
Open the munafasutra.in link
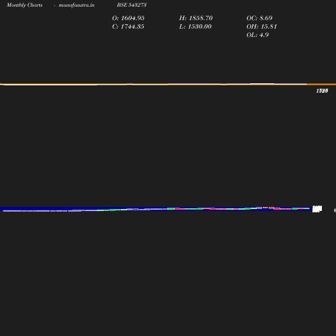77,5
